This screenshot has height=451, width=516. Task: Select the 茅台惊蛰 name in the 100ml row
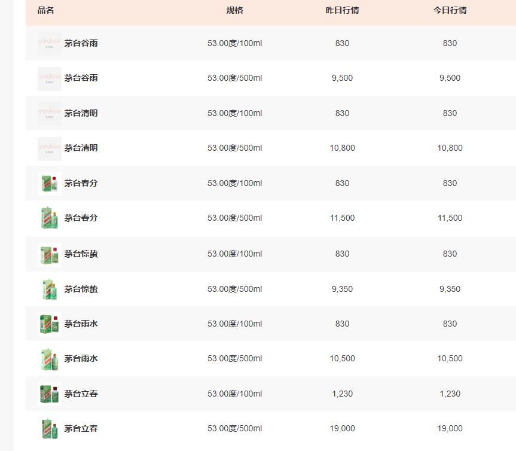tap(81, 254)
